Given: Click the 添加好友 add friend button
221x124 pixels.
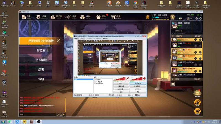Looking at the screenshot, I should click(x=179, y=31).
